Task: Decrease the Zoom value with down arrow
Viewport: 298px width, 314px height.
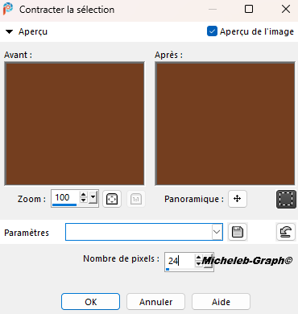Action: pos(84,200)
